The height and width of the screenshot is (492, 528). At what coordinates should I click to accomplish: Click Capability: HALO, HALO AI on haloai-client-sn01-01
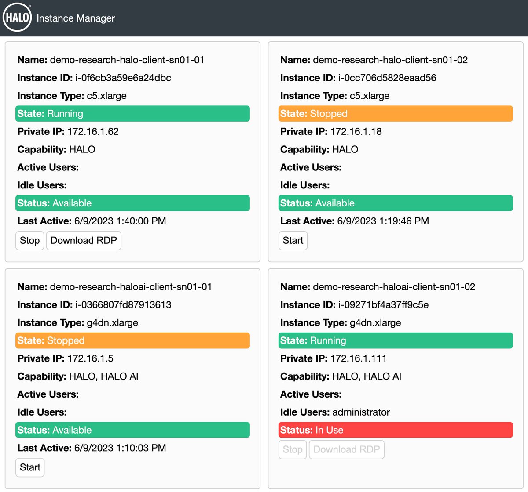[x=78, y=376]
